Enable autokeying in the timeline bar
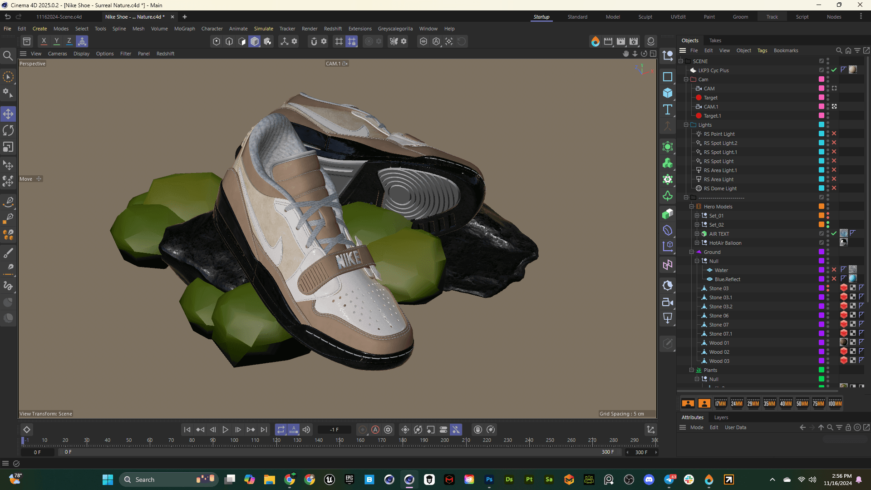 375,430
